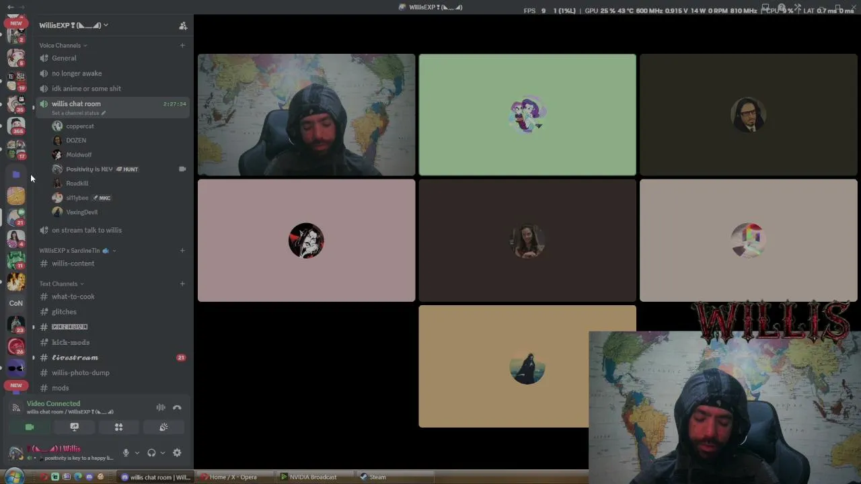Expand threads arrow beside the livestream channel
This screenshot has width=861, height=484.
[34, 358]
